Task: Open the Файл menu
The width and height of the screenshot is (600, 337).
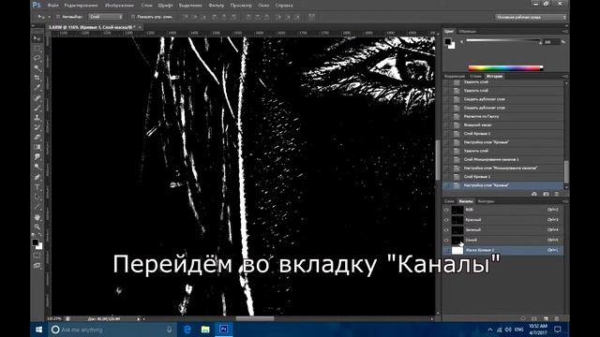Action: coord(53,6)
